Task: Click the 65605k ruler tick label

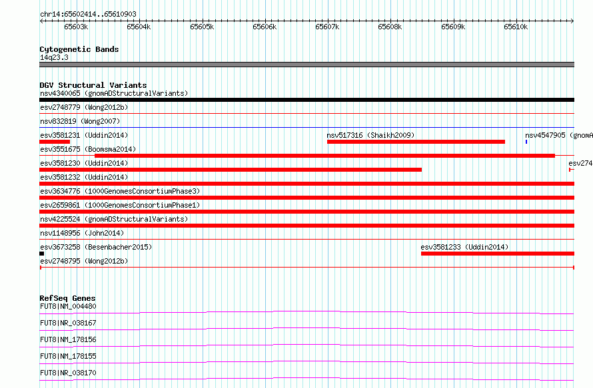Action: pyautogui.click(x=202, y=27)
